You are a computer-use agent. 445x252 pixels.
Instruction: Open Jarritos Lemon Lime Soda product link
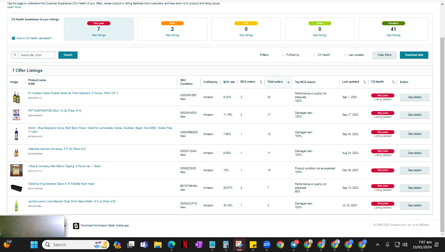click(x=72, y=201)
